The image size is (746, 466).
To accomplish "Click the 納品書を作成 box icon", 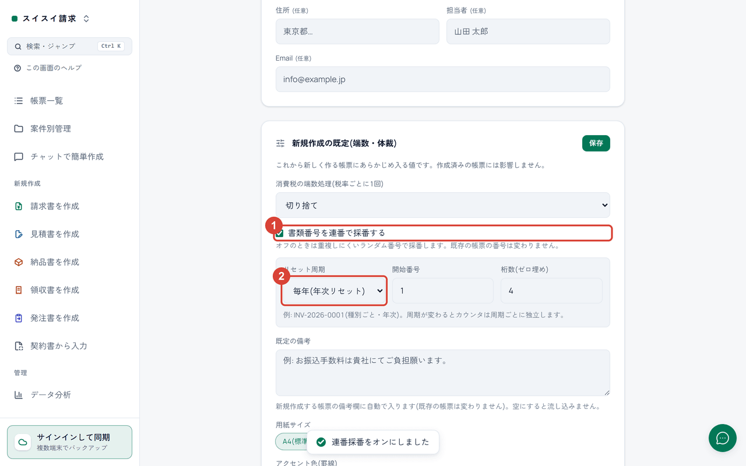I will [x=19, y=262].
